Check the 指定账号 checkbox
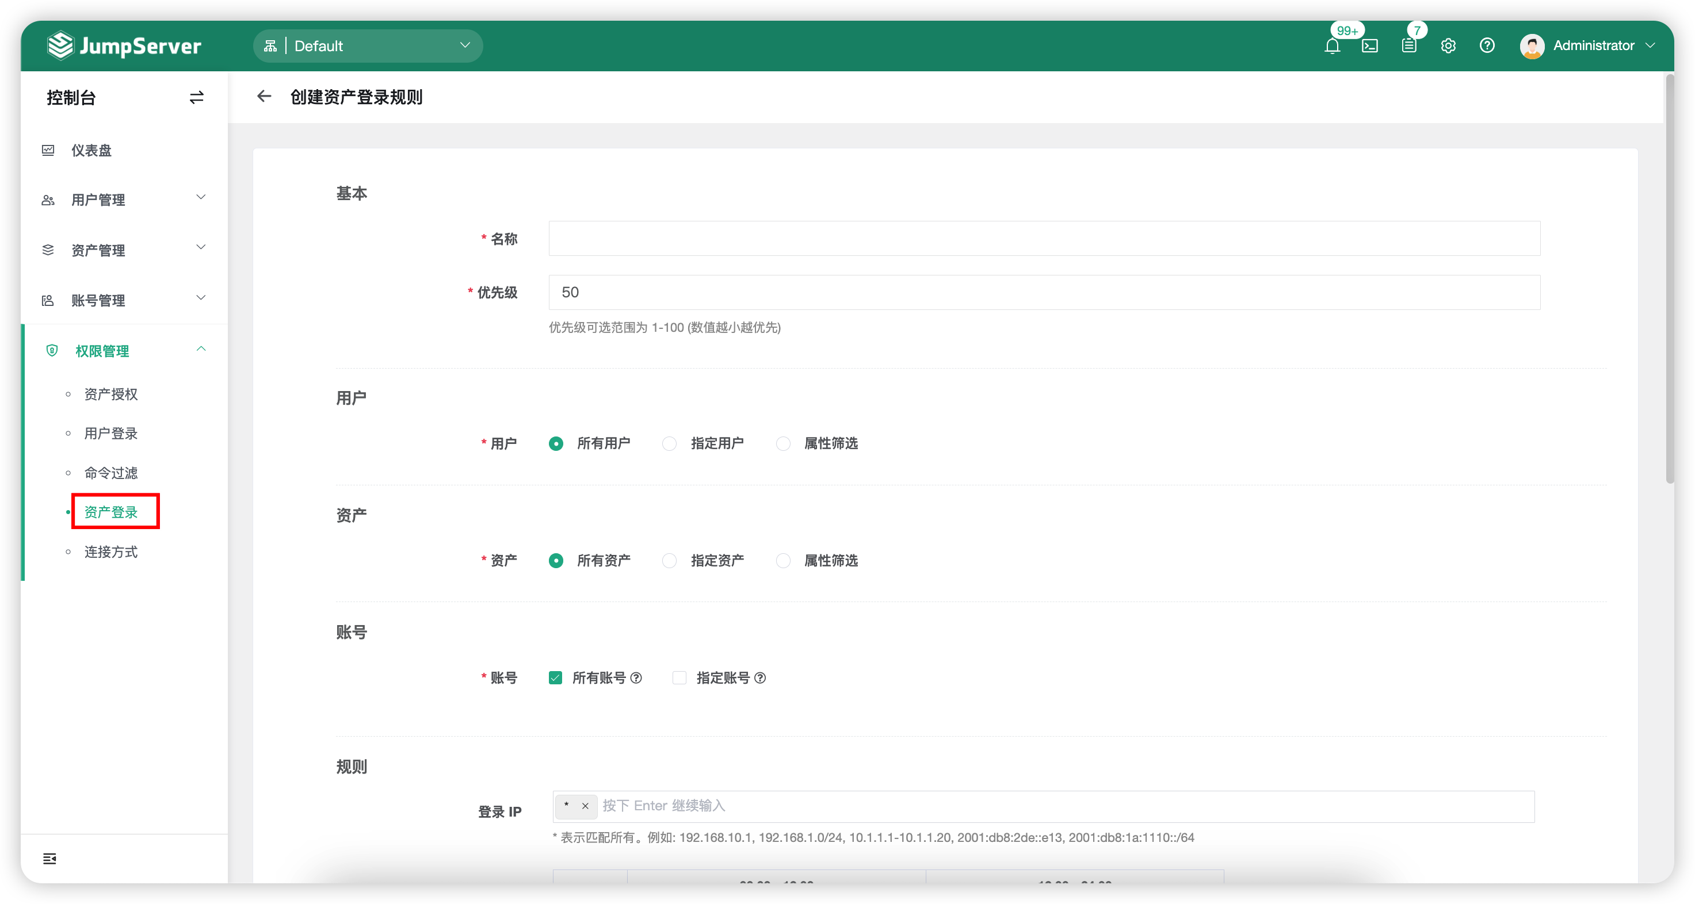This screenshot has height=904, width=1695. click(x=679, y=677)
